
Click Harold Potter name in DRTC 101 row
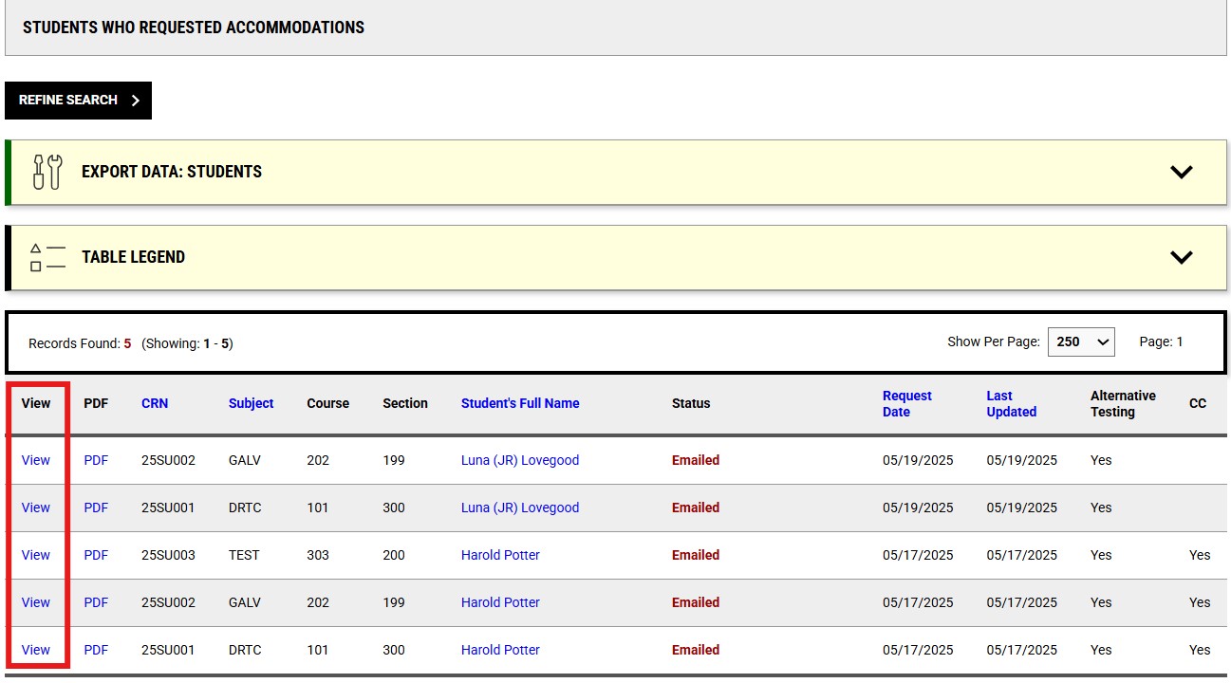click(500, 650)
